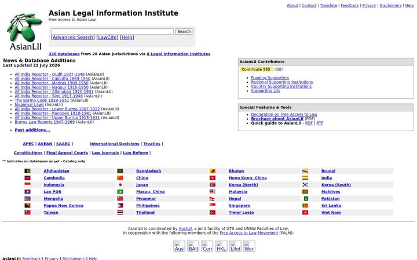Click the Nepal flag icon
The image size is (417, 260).
[x=213, y=198]
